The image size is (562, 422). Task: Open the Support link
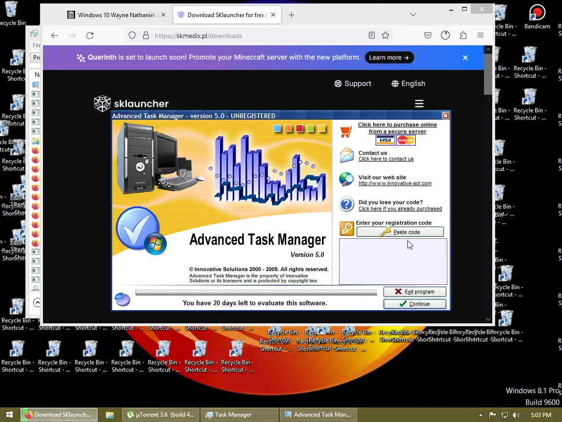click(x=353, y=84)
